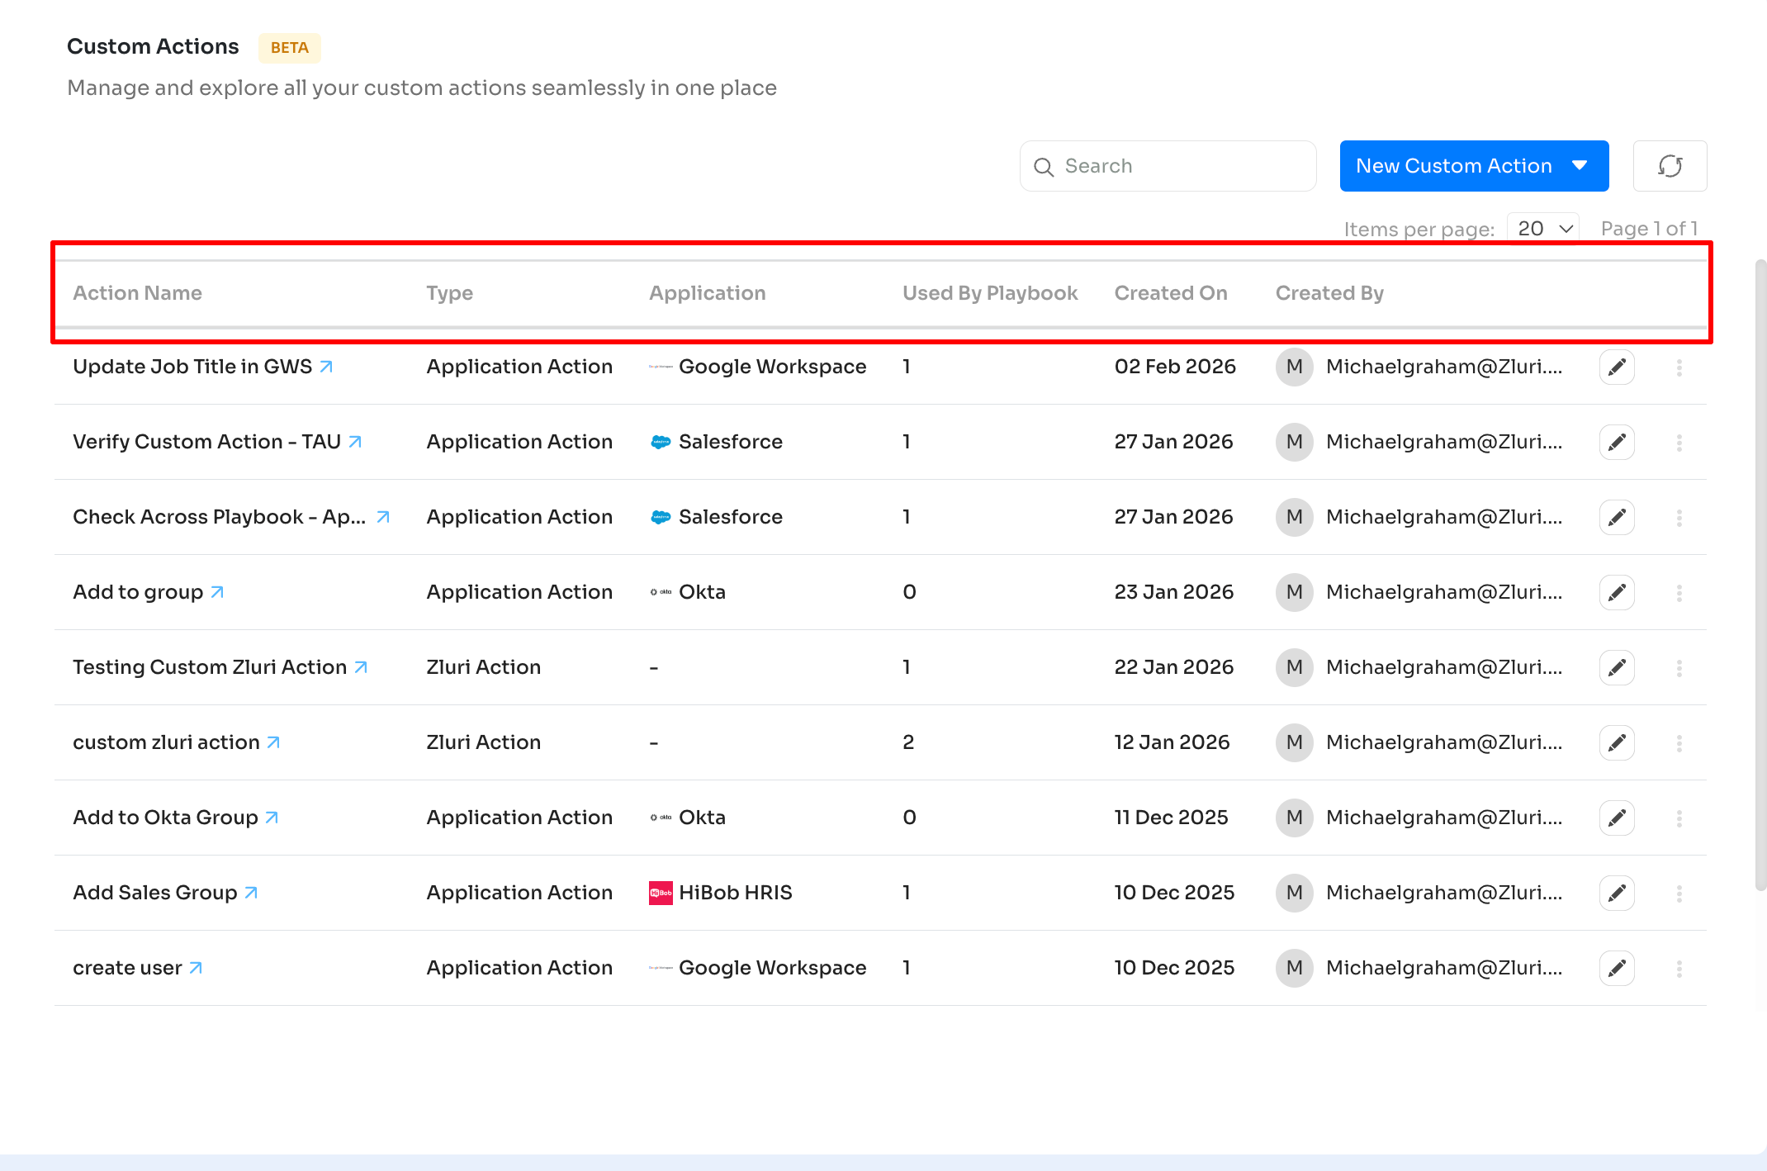Click the vertical scrollbar on the right
This screenshot has width=1767, height=1171.
1760,578
